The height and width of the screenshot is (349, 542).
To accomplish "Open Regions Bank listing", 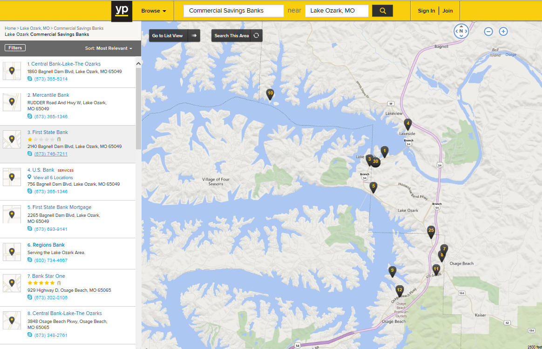I will [46, 245].
